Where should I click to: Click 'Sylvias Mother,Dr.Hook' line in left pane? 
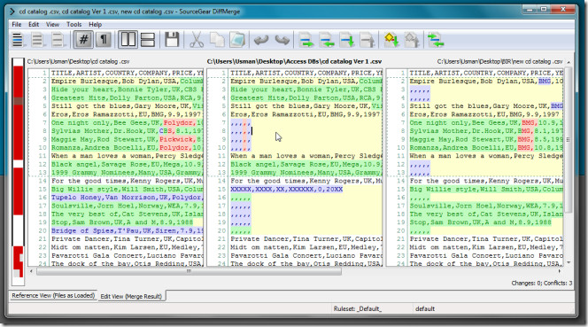pos(127,131)
